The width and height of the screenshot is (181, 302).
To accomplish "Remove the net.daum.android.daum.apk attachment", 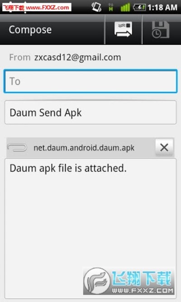I will click(x=164, y=148).
